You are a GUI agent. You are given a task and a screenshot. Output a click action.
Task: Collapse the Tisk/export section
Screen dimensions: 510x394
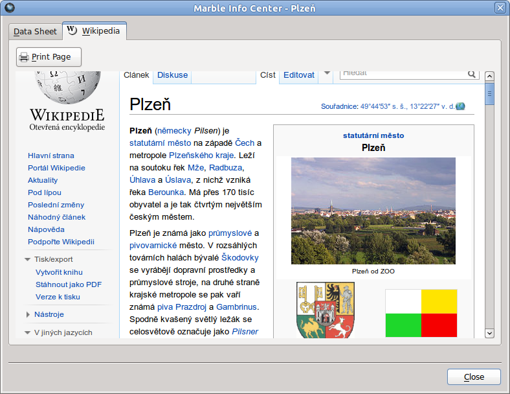coord(28,259)
